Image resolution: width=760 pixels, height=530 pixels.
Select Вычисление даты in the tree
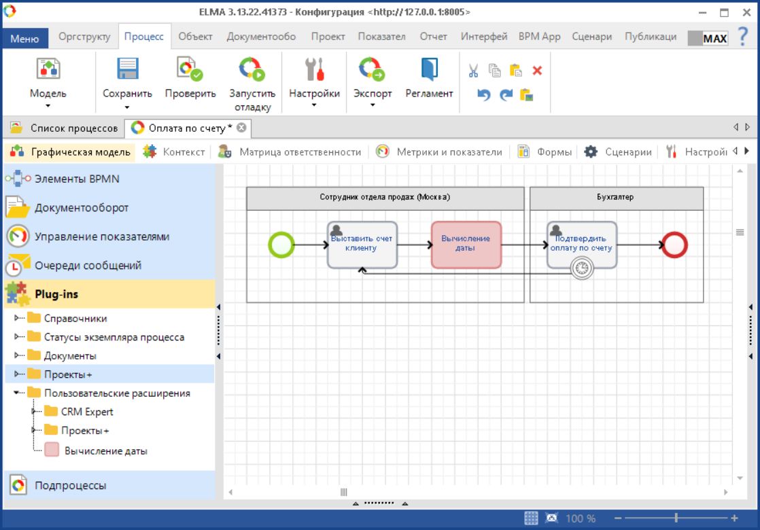(x=105, y=450)
